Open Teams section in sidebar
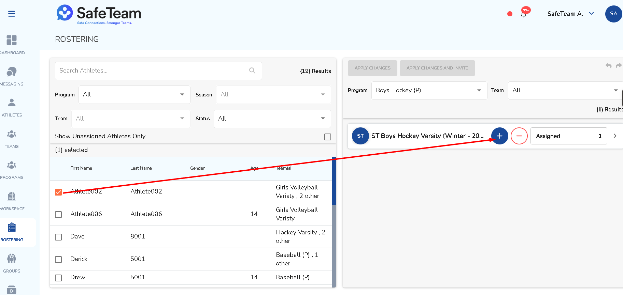The height and width of the screenshot is (295, 623). point(12,139)
